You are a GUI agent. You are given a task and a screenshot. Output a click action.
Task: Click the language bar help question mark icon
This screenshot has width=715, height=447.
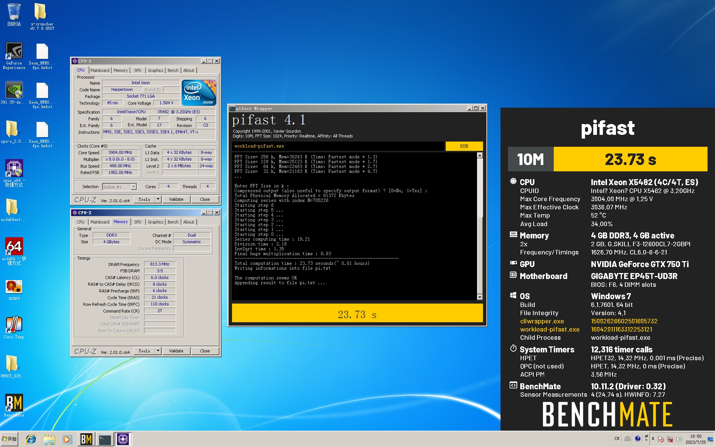[x=638, y=438]
